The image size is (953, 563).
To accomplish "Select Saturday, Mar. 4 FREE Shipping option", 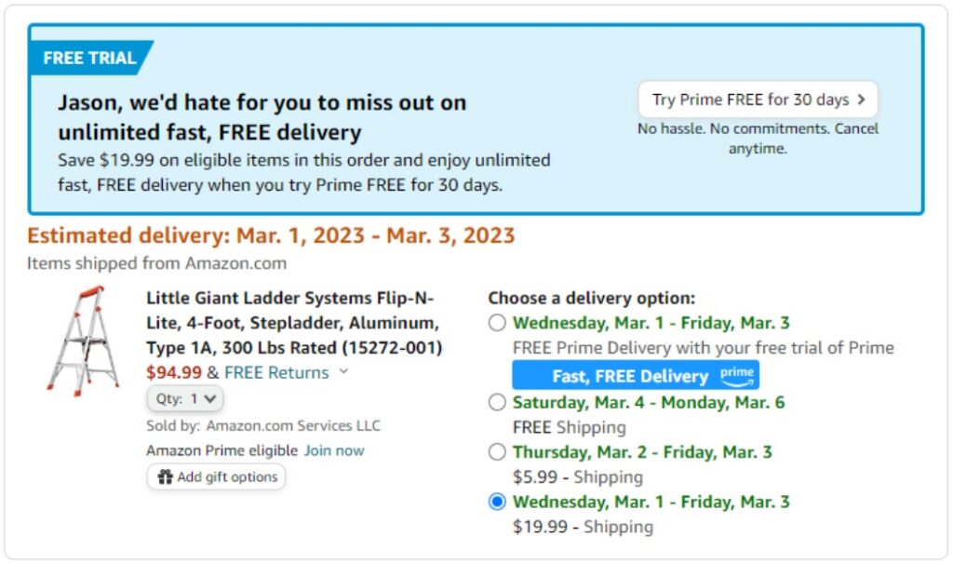I will point(497,403).
